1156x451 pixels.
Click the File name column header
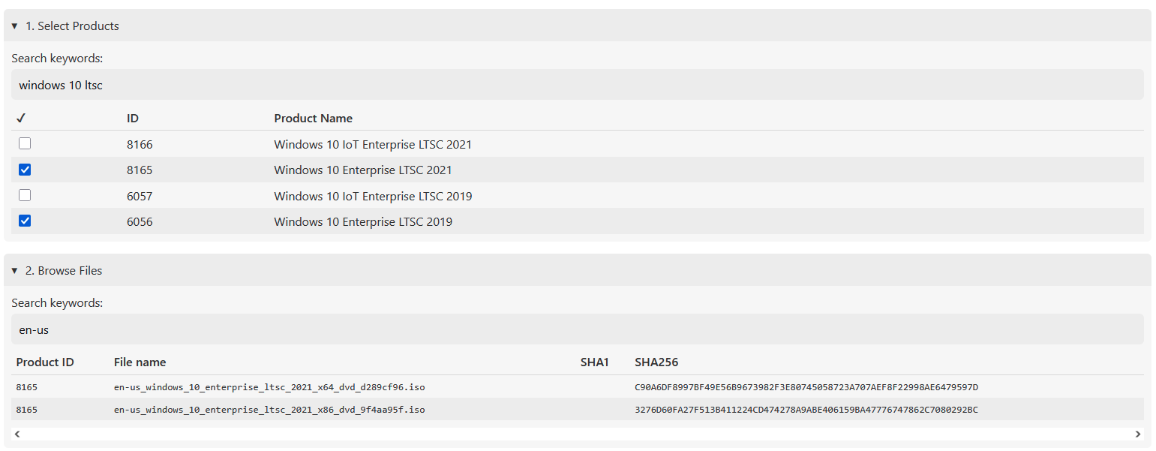point(140,362)
